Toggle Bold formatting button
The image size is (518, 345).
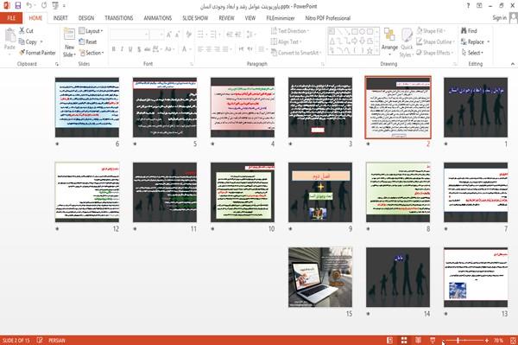click(114, 49)
